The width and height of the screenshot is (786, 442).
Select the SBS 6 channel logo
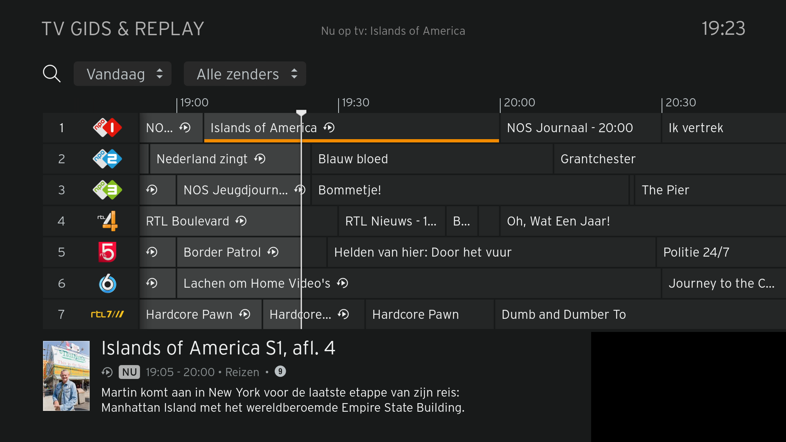click(107, 283)
